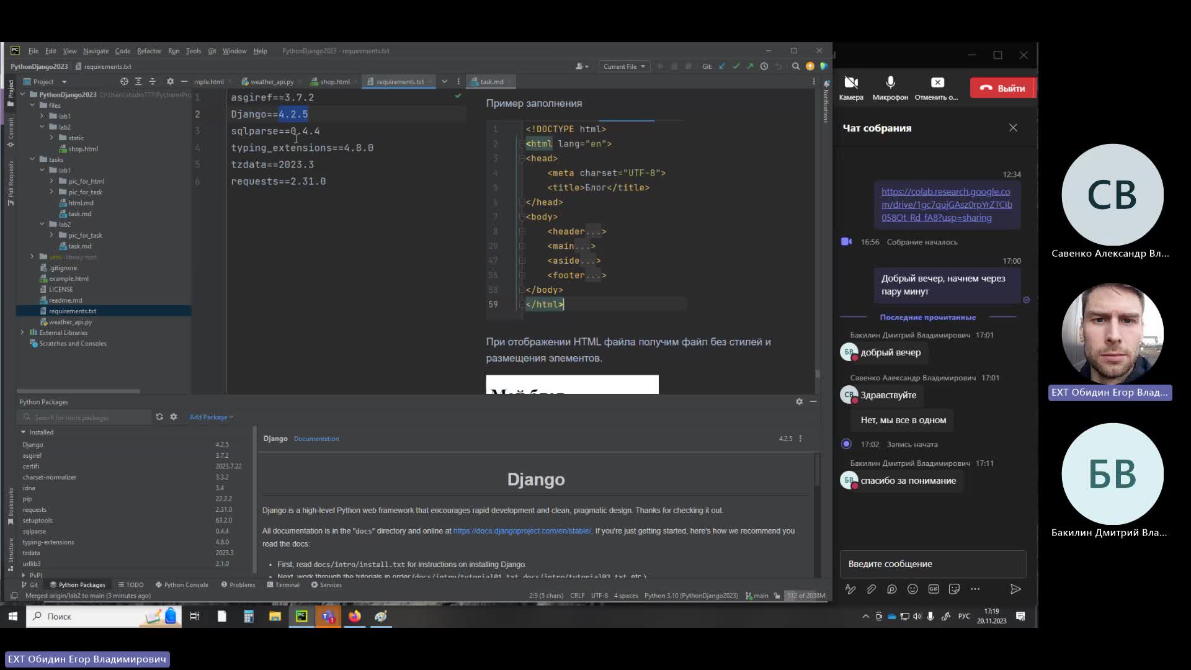Screen dimensions: 1191x670
Task: Reload Python packages list refresh icon
Action: click(x=159, y=417)
